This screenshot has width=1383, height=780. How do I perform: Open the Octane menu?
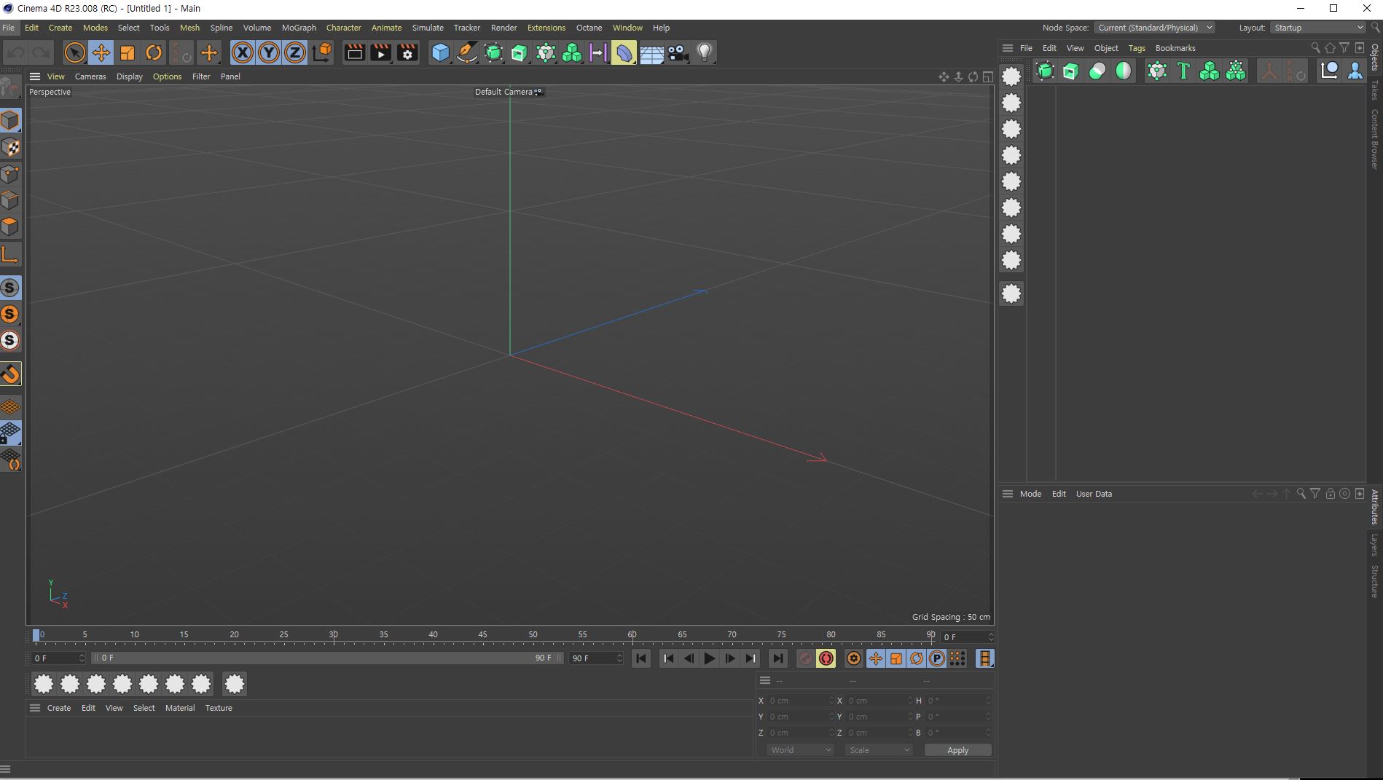coord(589,28)
